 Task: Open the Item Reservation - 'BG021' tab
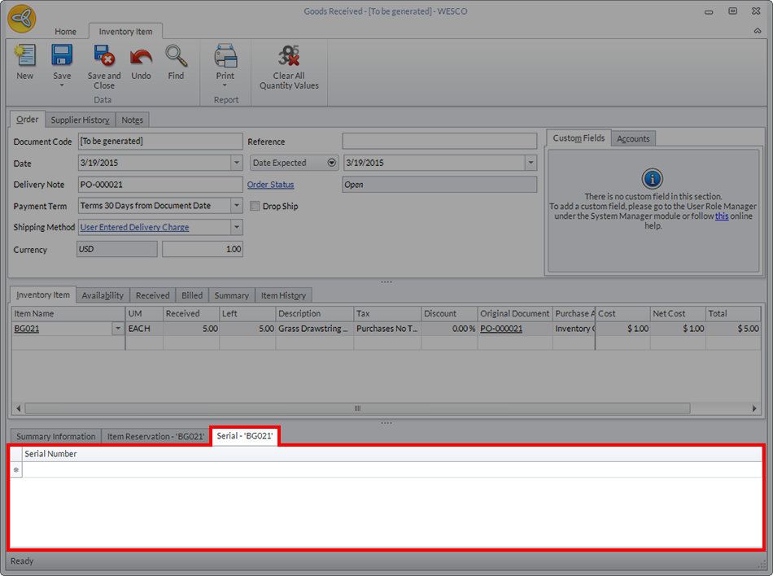coord(155,437)
